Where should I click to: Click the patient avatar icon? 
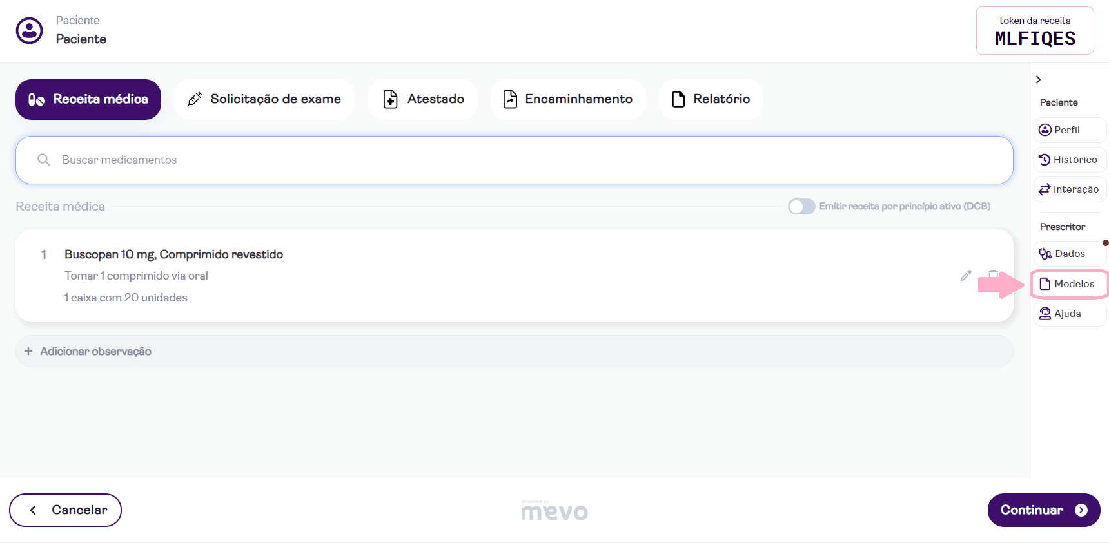[x=30, y=30]
